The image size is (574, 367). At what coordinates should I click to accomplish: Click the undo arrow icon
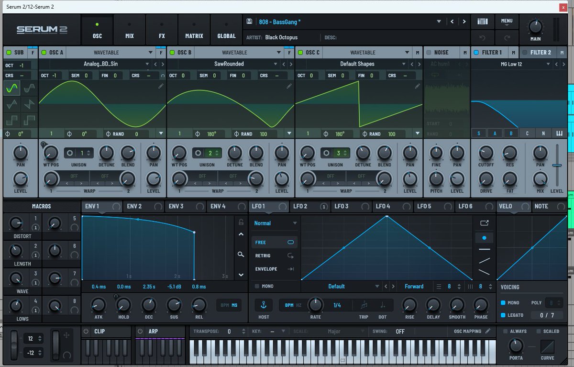(483, 37)
